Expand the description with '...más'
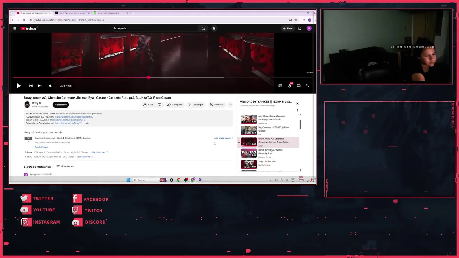The height and width of the screenshot is (258, 459). (86, 123)
